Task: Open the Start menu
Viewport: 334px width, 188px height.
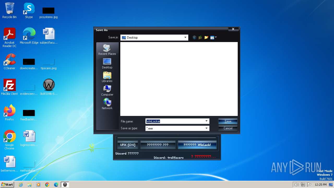Action: click(x=7, y=184)
